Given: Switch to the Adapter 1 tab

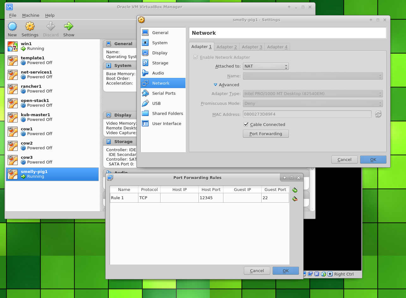Looking at the screenshot, I should 202,47.
